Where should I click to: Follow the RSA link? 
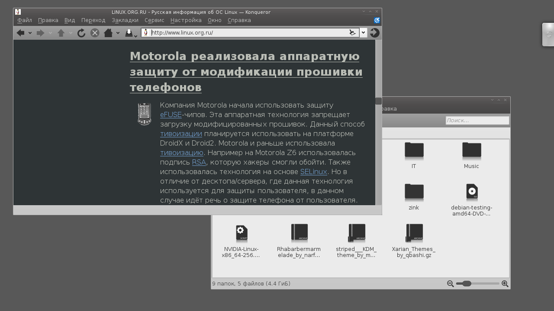point(199,162)
